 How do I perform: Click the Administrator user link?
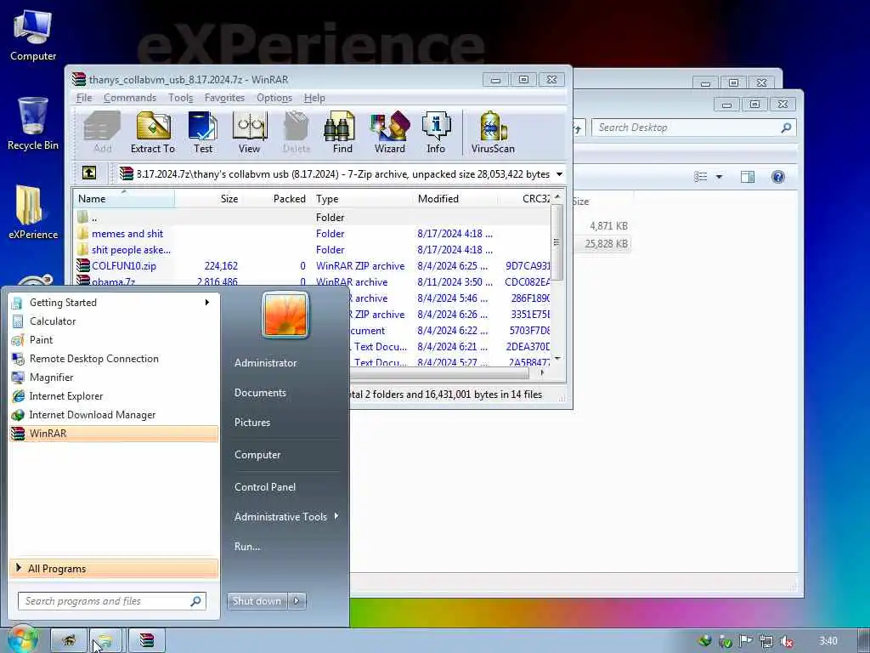(x=265, y=362)
